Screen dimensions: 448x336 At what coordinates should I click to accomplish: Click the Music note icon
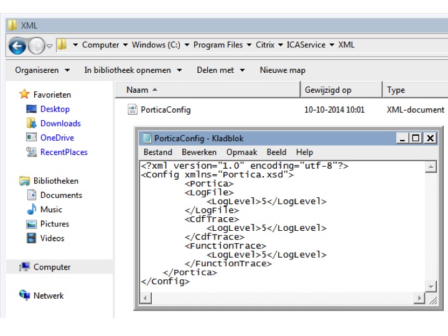pos(32,209)
